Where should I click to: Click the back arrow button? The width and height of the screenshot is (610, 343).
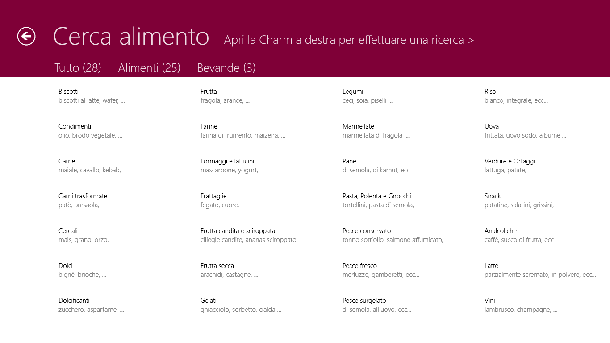point(26,36)
